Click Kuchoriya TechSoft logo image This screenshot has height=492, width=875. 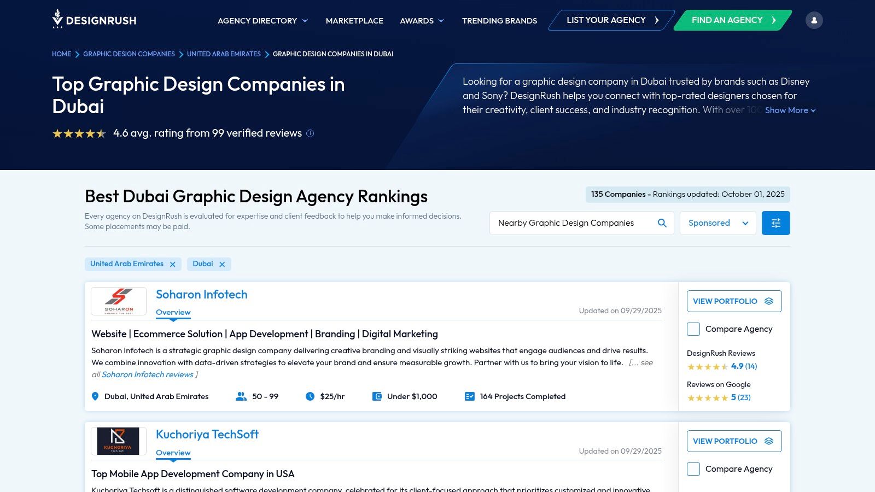(x=119, y=441)
